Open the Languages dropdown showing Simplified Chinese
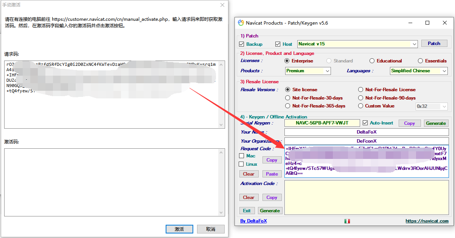 click(444, 71)
